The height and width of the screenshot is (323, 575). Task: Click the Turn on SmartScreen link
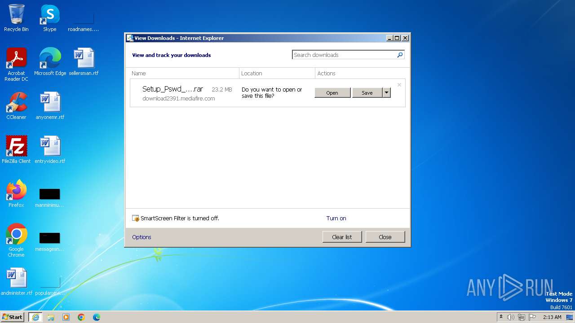tap(336, 218)
